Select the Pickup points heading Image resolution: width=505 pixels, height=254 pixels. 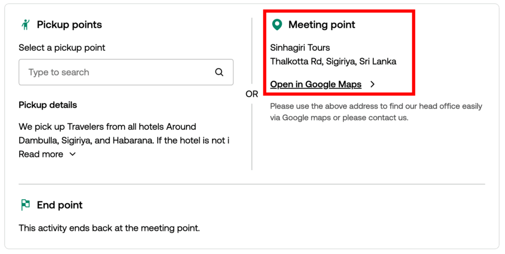[69, 25]
